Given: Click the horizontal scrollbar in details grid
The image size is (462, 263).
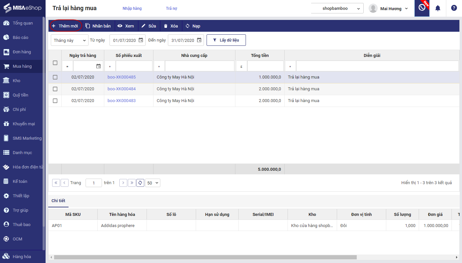Looking at the screenshot, I should pos(205,257).
